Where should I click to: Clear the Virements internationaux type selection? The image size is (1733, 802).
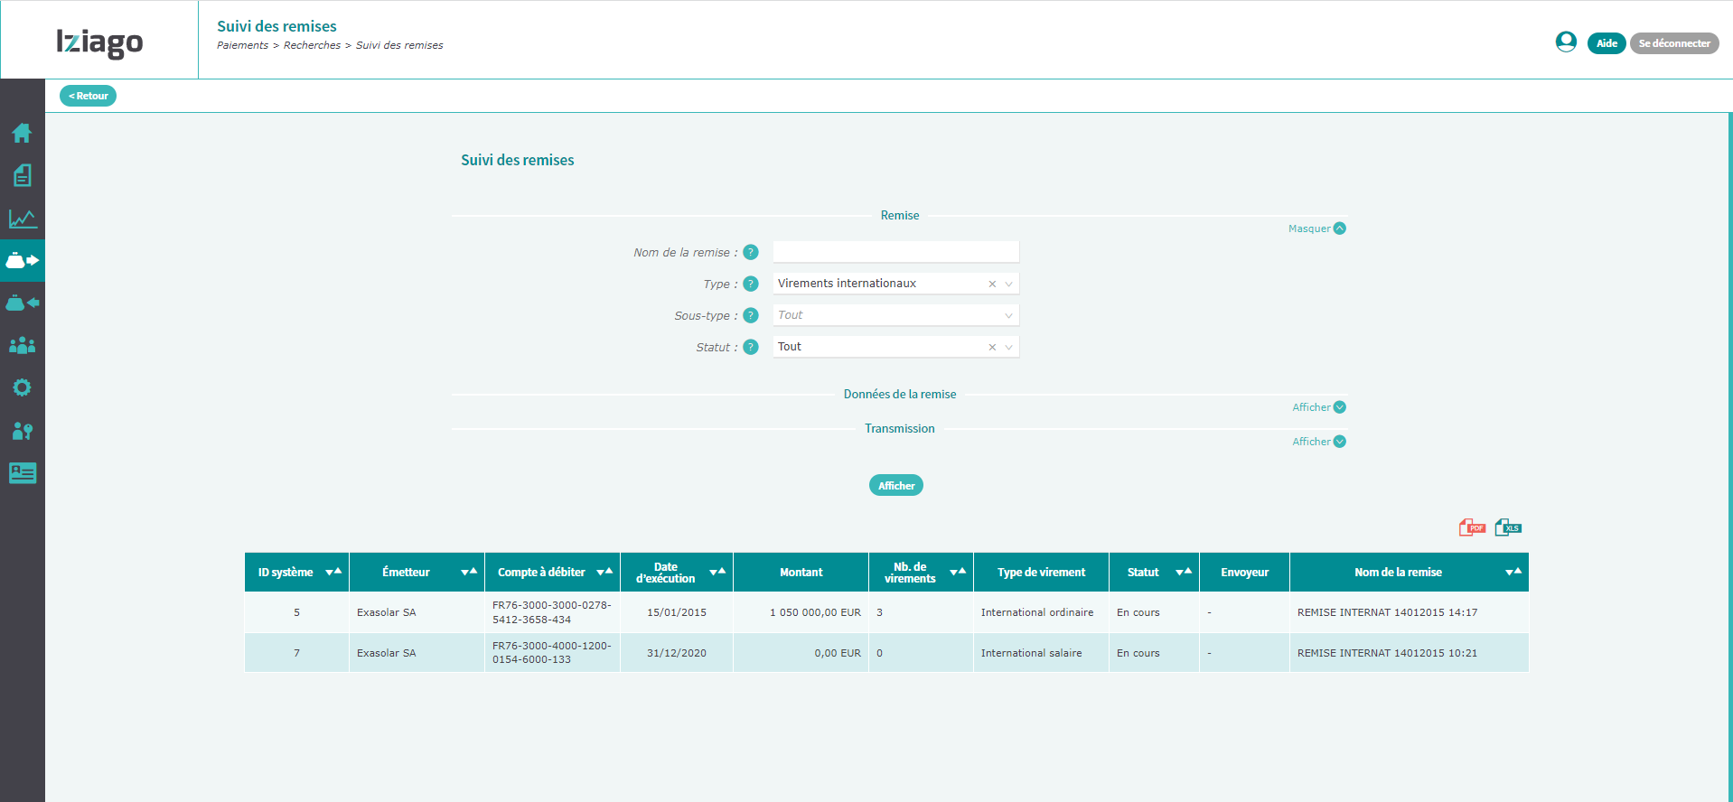click(992, 284)
